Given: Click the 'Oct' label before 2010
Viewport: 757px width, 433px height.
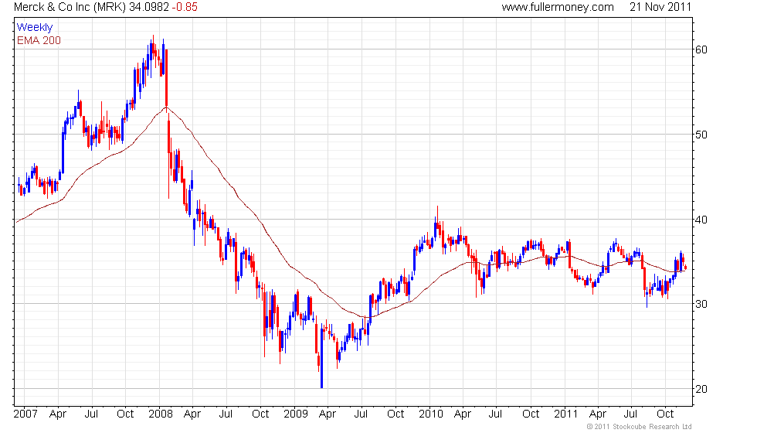Looking at the screenshot, I should pos(395,414).
